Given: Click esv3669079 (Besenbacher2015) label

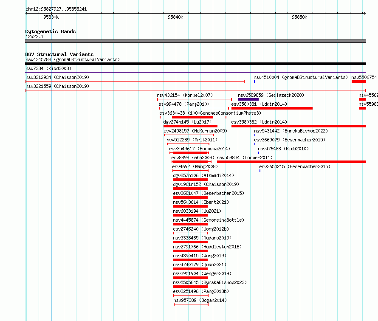Looking at the screenshot, I should pos(290,140).
